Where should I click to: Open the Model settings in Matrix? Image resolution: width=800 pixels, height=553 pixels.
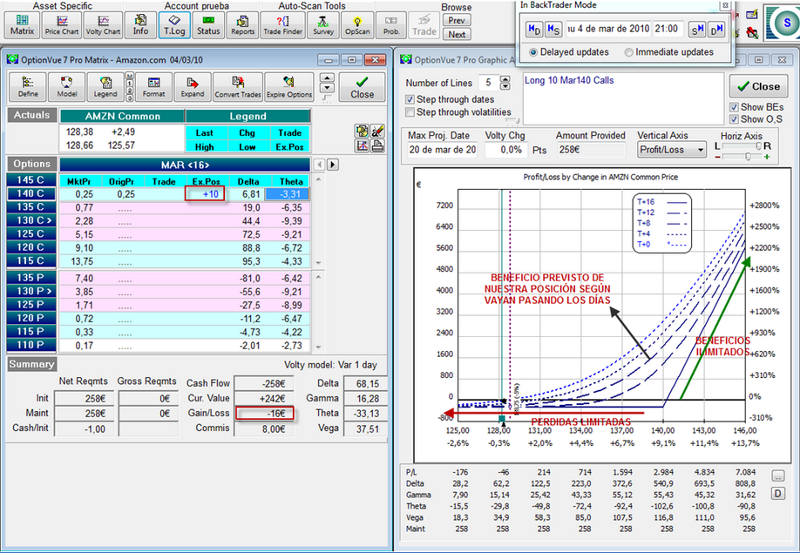[67, 87]
